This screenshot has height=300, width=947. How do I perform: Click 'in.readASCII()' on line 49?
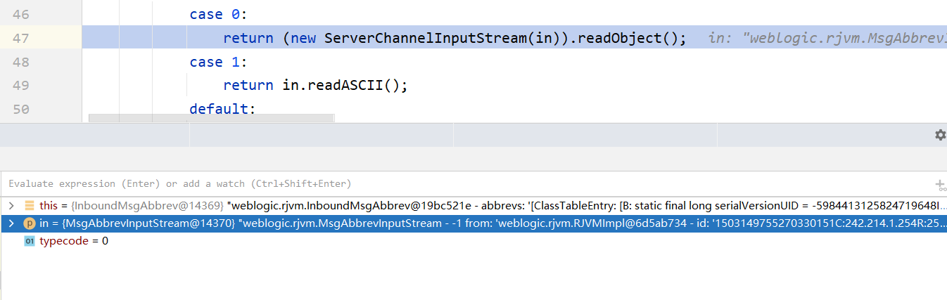[341, 85]
